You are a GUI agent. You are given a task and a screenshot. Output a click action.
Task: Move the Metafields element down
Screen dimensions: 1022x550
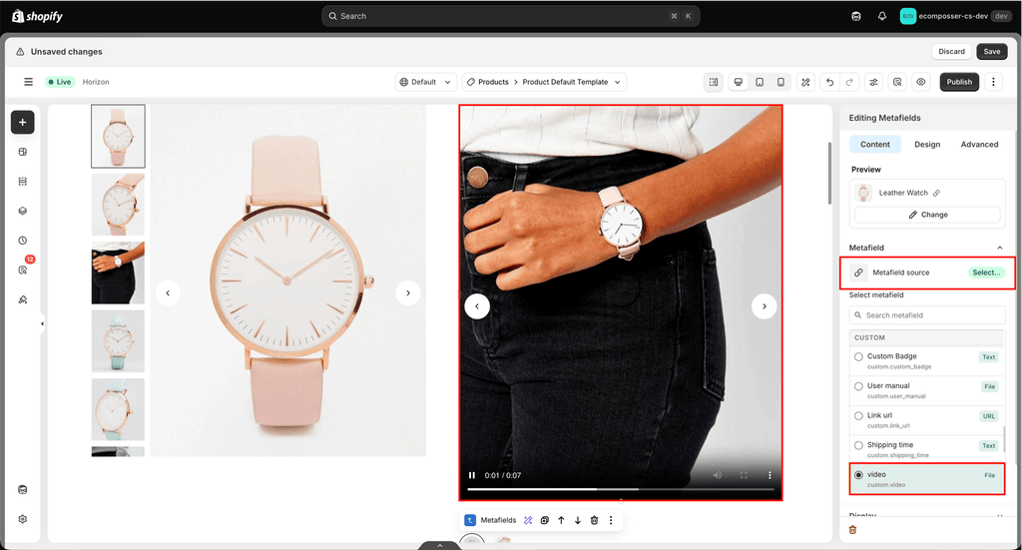578,520
